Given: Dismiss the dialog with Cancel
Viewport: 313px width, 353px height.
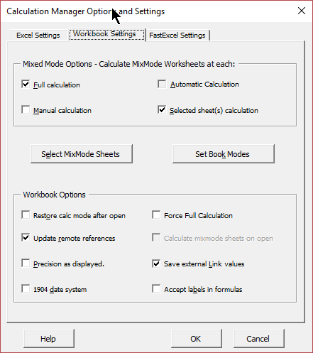Looking at the screenshot, I should click(x=259, y=339).
